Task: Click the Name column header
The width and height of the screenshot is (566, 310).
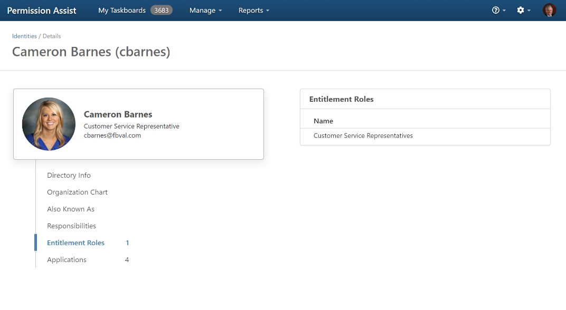Action: click(323, 121)
